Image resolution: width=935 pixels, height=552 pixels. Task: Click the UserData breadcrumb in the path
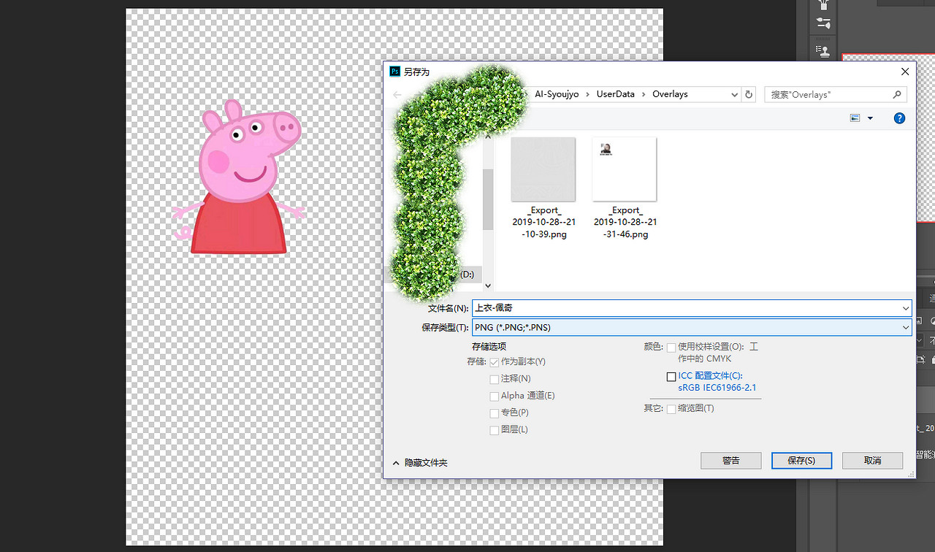click(615, 94)
